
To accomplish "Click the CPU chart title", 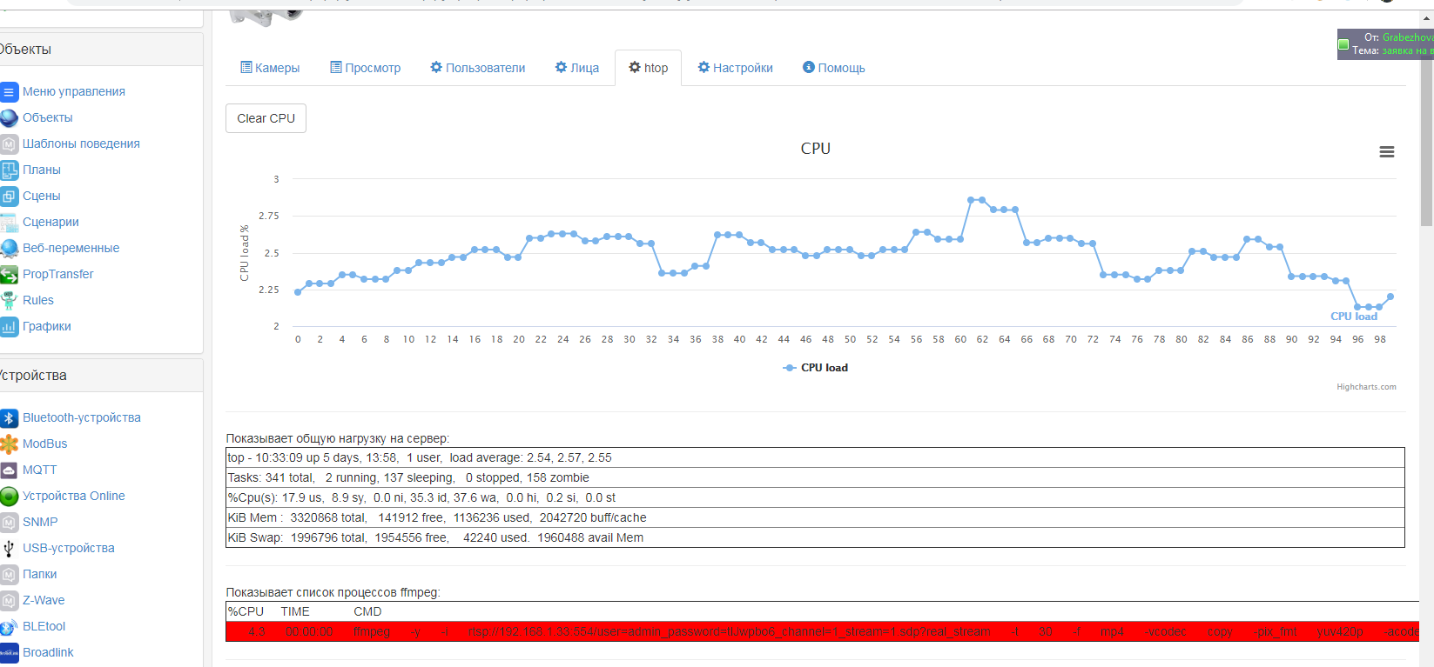I will coord(816,149).
